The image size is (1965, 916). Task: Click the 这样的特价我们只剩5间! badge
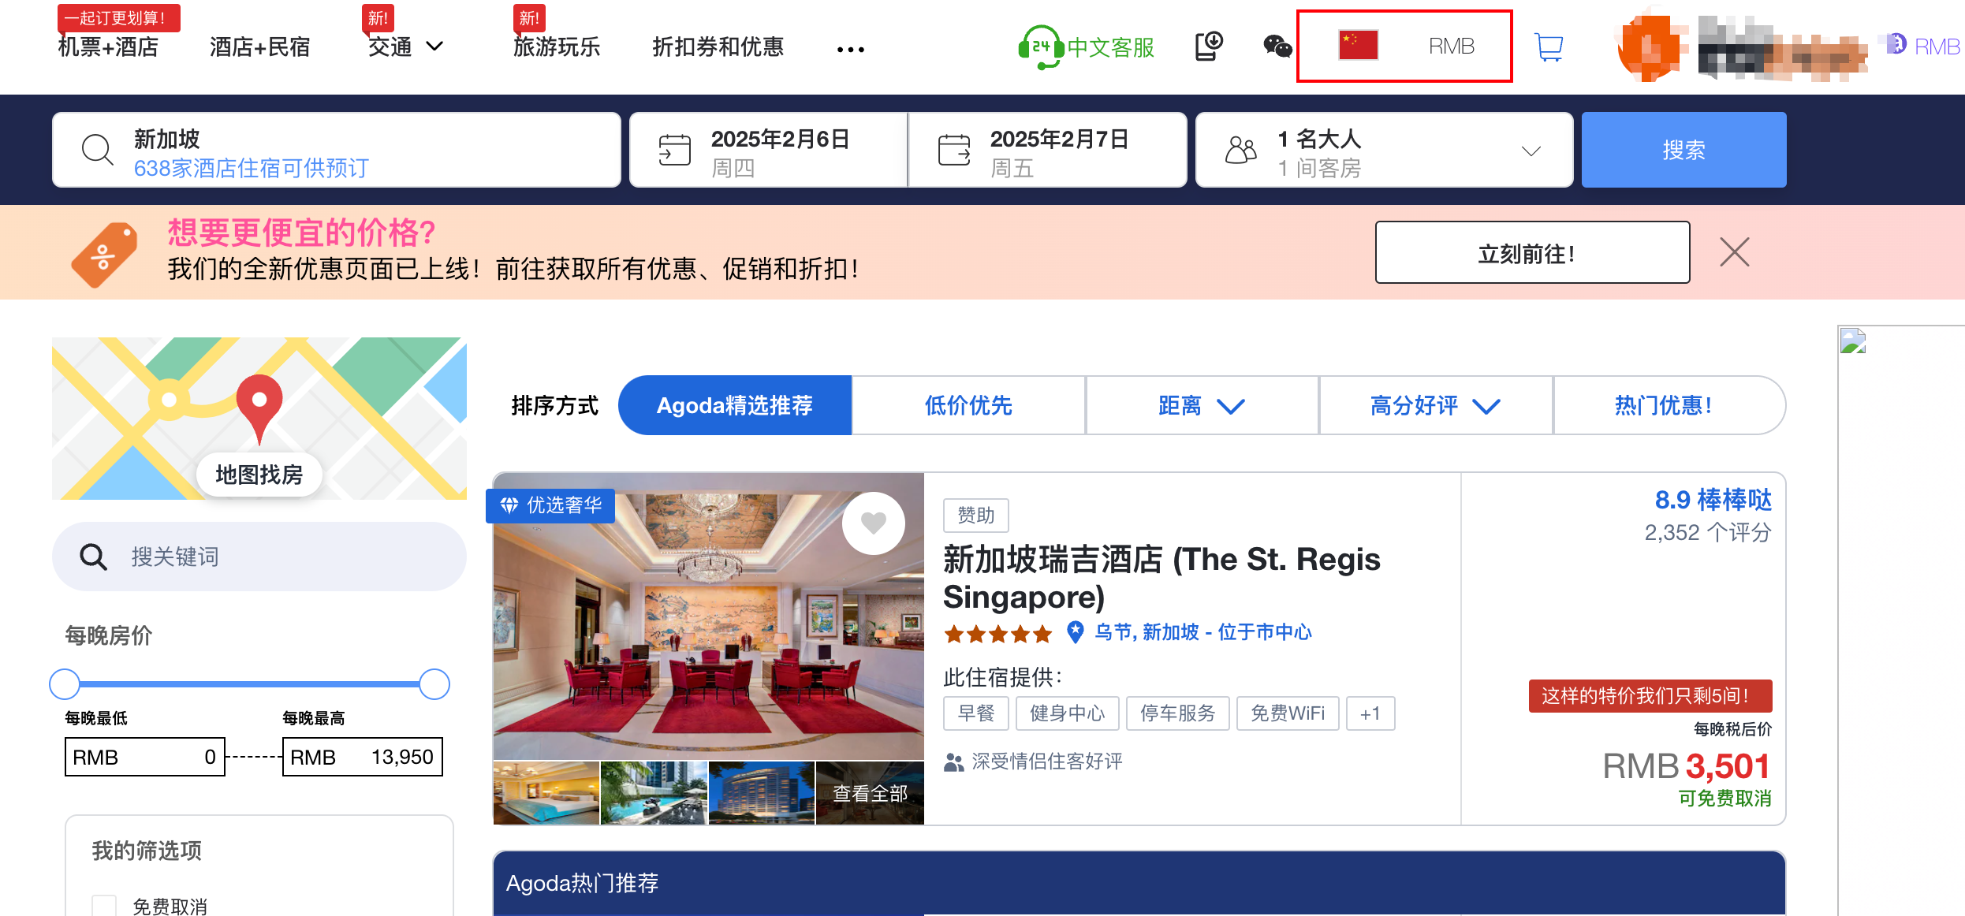pos(1650,696)
